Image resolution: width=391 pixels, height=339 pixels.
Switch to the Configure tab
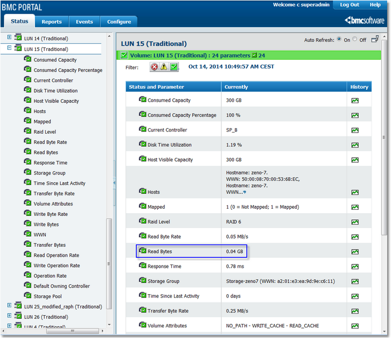click(x=119, y=22)
